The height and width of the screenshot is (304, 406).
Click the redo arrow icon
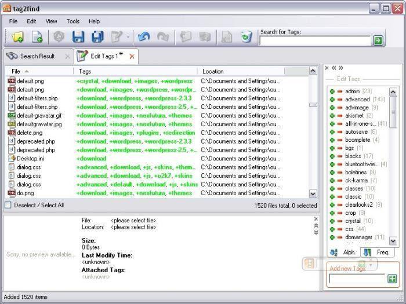(x=163, y=36)
